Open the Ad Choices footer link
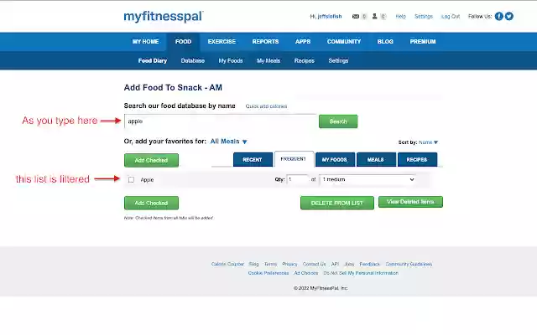 305,273
